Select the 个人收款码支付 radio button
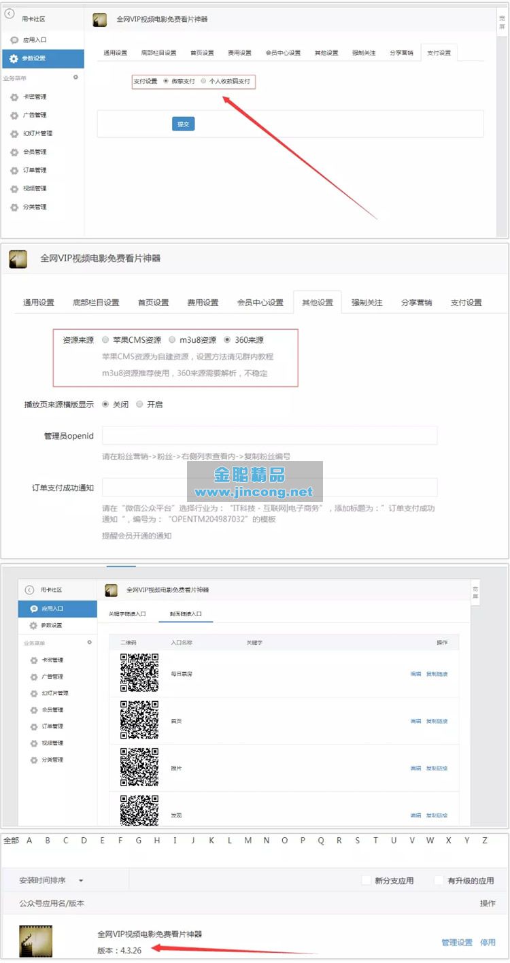Image resolution: width=510 pixels, height=963 pixels. tap(204, 81)
